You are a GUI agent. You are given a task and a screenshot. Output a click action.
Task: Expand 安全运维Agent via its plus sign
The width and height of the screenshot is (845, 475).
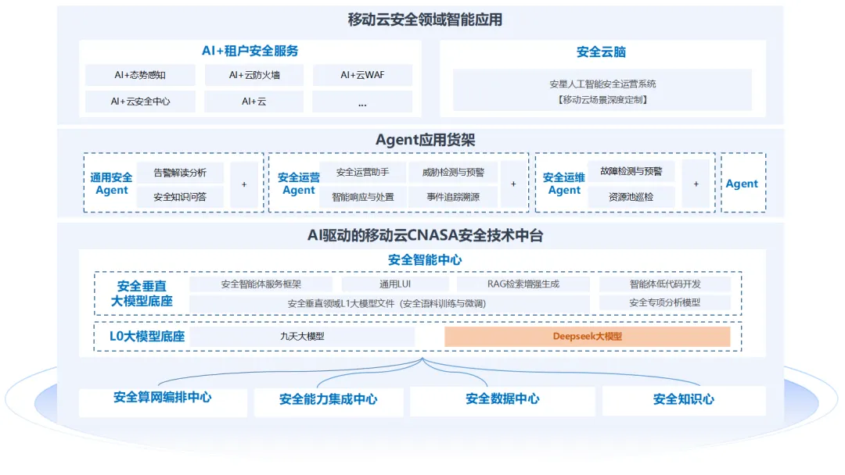coord(695,184)
